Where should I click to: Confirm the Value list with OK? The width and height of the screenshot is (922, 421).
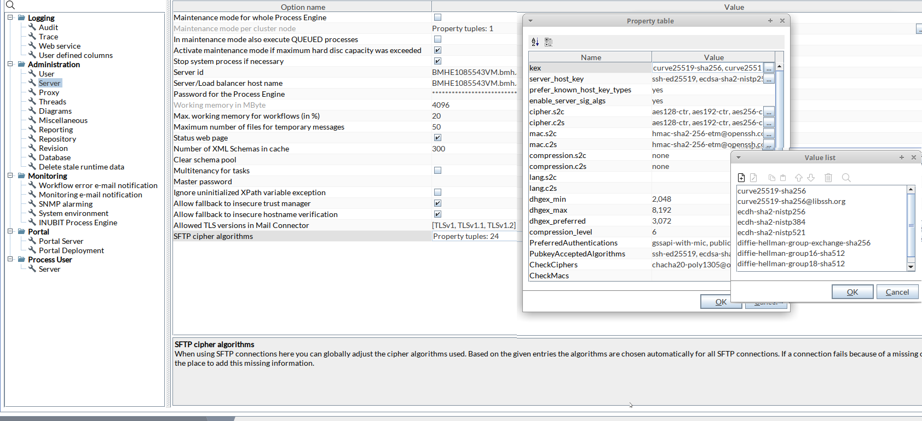pos(852,292)
